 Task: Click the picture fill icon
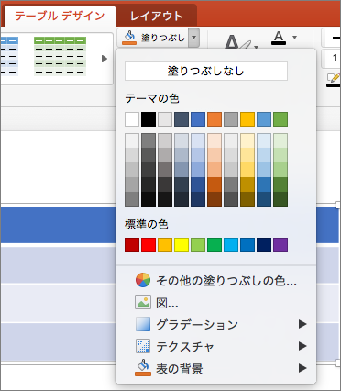click(143, 302)
